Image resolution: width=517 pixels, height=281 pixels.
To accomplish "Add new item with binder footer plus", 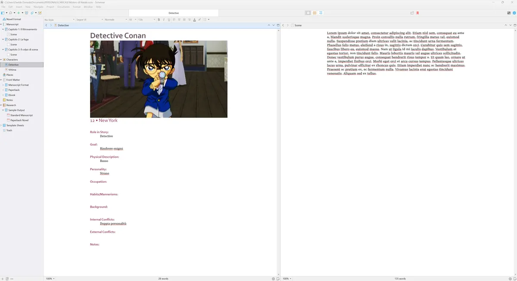I will coord(2,279).
